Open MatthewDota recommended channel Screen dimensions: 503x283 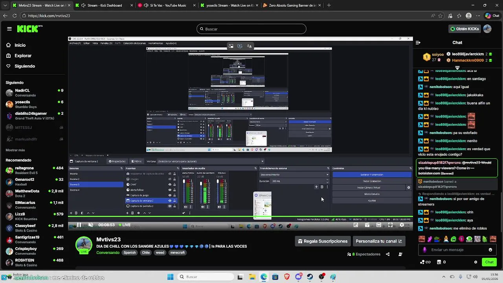(34, 193)
